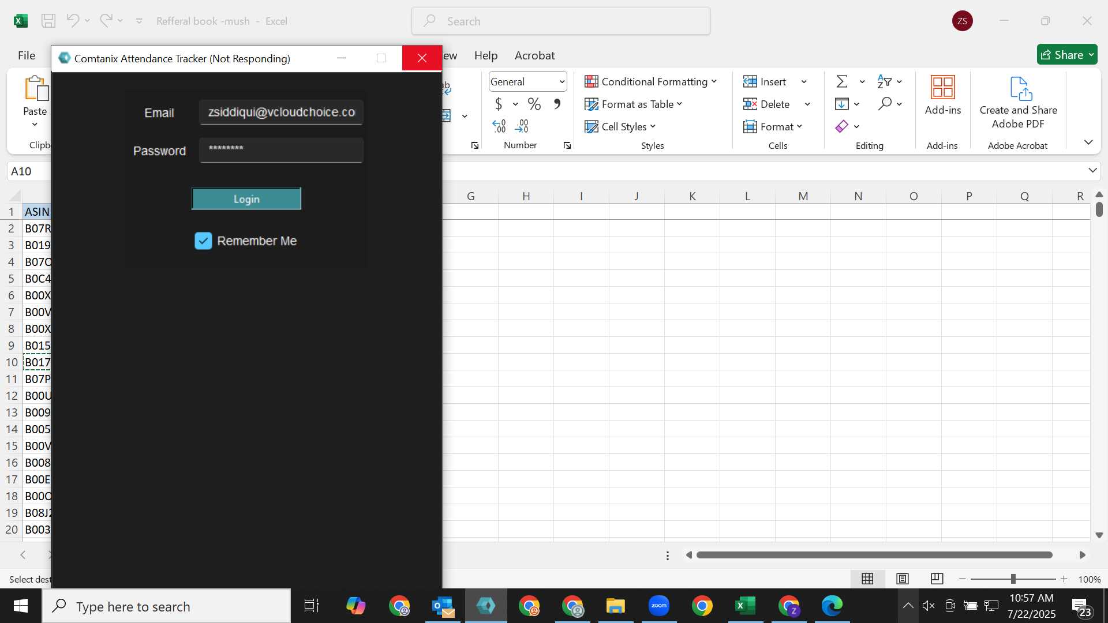Click the vertical scrollbar thumb
Viewport: 1108px width, 623px height.
1099,209
